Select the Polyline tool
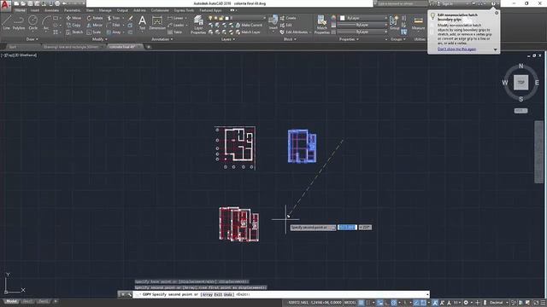Screen dimensions: 547x307 pos(19,23)
